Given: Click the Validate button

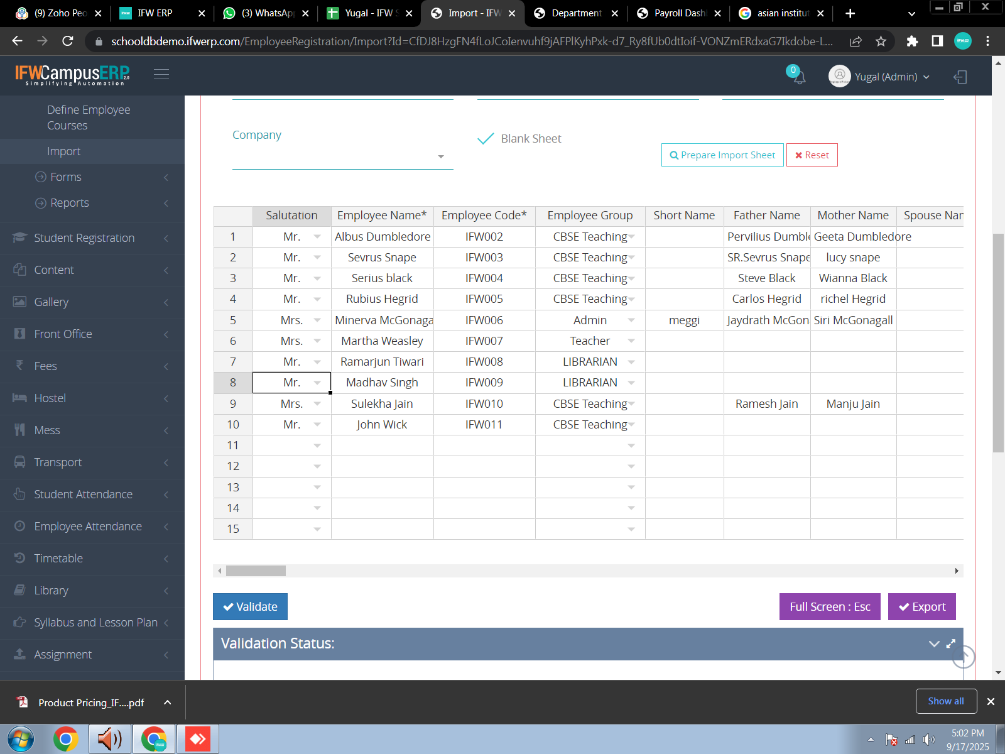Looking at the screenshot, I should pos(250,607).
